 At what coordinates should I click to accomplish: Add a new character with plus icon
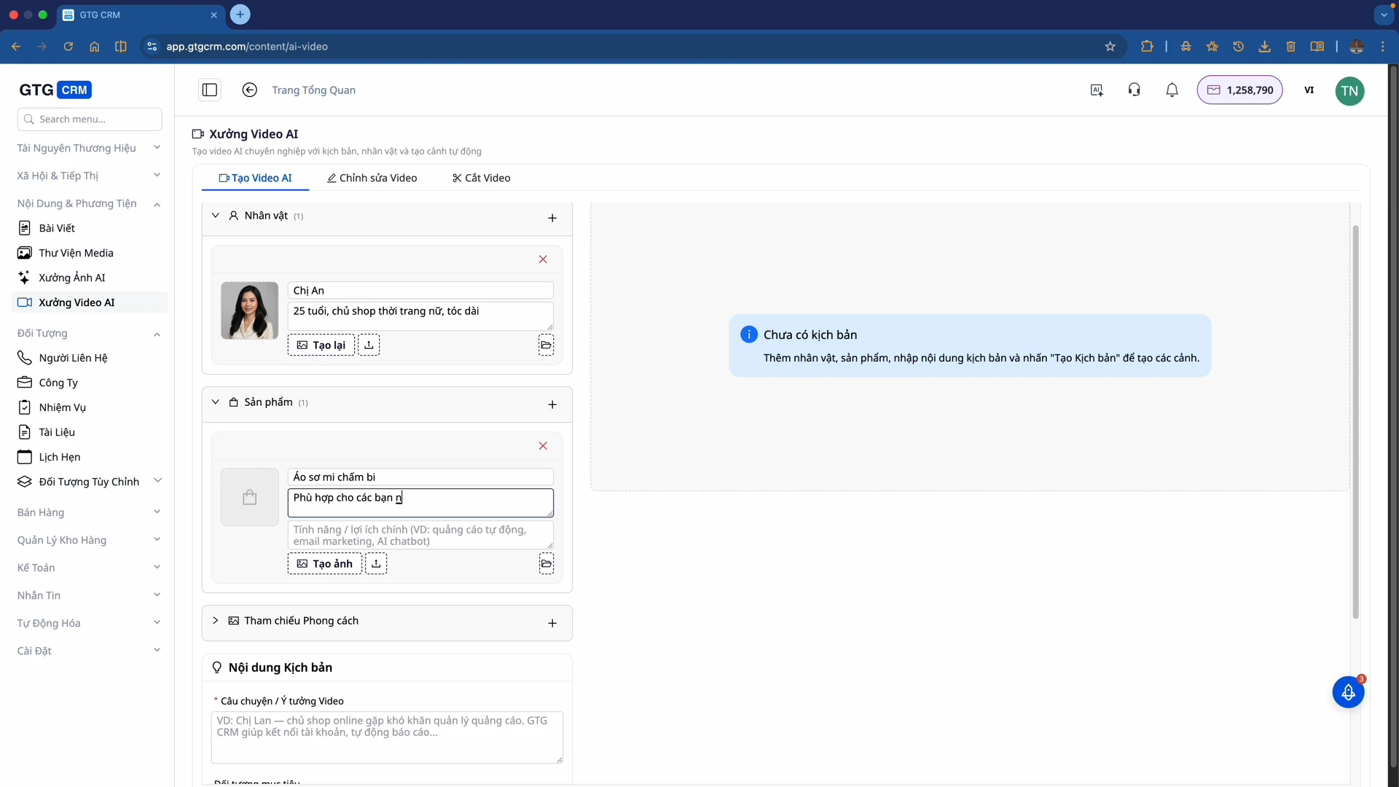[x=552, y=218]
